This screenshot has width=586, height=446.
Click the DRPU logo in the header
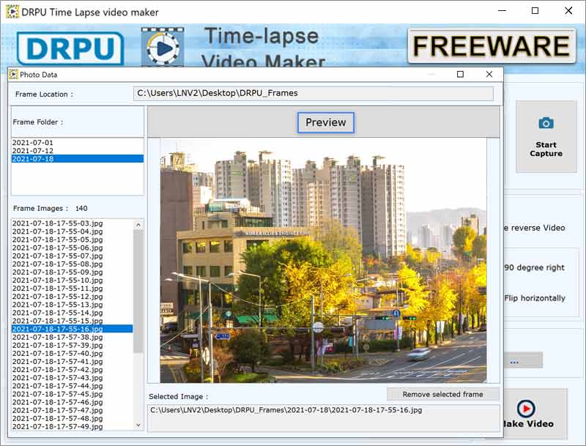coord(69,47)
